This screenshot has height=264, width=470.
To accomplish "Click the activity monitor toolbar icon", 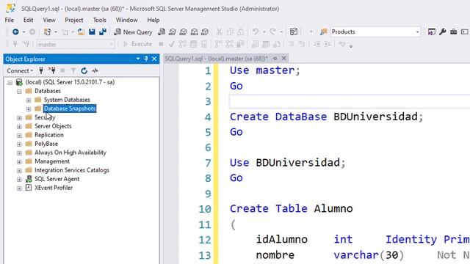I will pos(294,32).
